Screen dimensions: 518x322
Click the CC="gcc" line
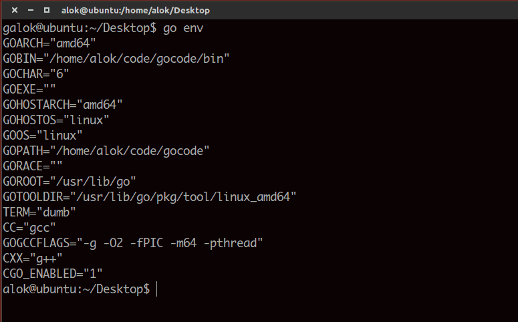pos(29,227)
